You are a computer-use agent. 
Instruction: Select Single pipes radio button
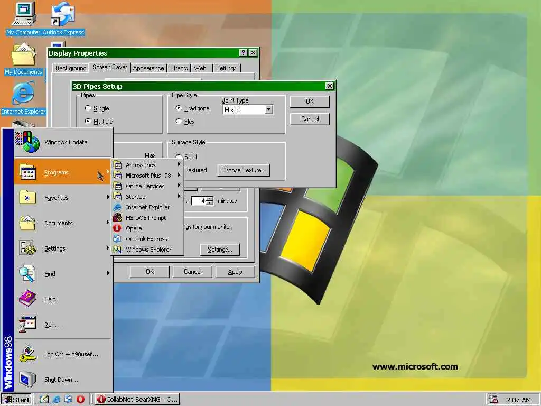click(88, 108)
